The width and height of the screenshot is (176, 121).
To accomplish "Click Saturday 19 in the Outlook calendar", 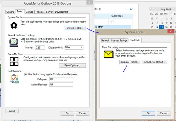I will pyautogui.click(x=112, y=22).
